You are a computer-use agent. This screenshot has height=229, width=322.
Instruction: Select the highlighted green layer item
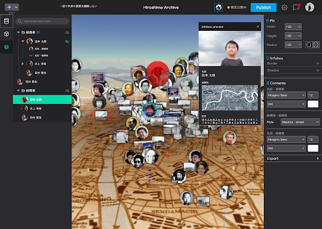(42, 99)
